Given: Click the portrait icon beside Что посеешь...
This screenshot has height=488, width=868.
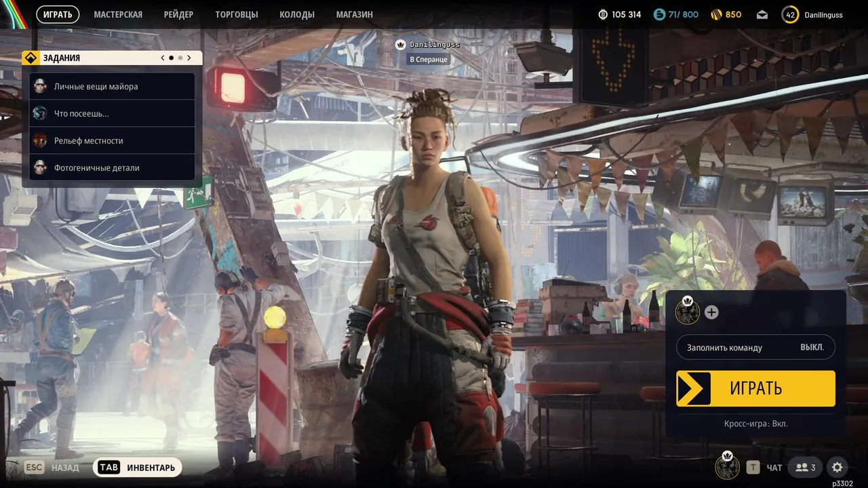Looking at the screenshot, I should (40, 113).
